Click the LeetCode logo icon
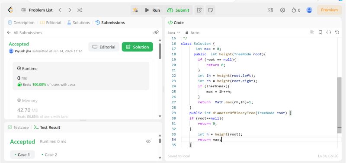The height and width of the screenshot is (163, 346). coord(10,10)
